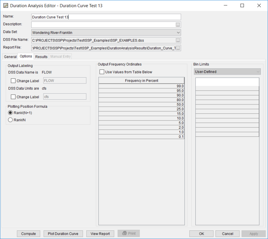Viewport: 268px width, 239px height.
Task: Click the Cancel button
Action: pos(228,234)
